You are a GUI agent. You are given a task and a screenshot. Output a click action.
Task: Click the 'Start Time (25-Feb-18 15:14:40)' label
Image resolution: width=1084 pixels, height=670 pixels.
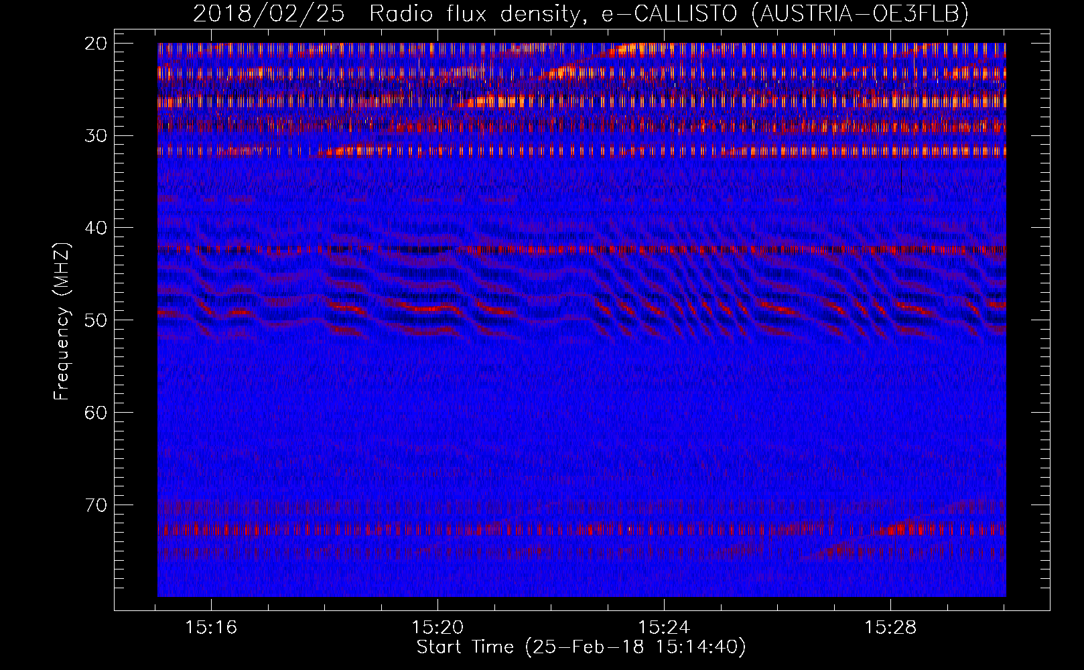[581, 647]
